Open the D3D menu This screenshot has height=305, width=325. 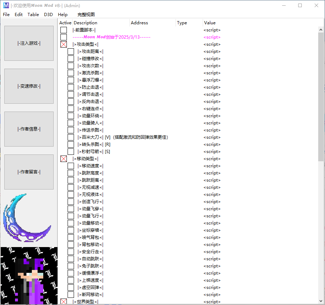(48, 14)
